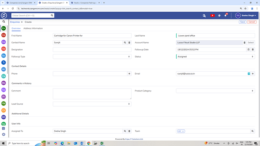
Task: Open the Followup Type dropdown
Action: [92, 56]
